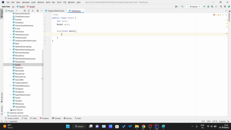Expand Interfaces.java node
The width and height of the screenshot is (231, 130).
coord(10,38)
